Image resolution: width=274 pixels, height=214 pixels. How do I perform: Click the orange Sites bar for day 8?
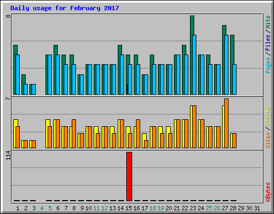[74, 134]
